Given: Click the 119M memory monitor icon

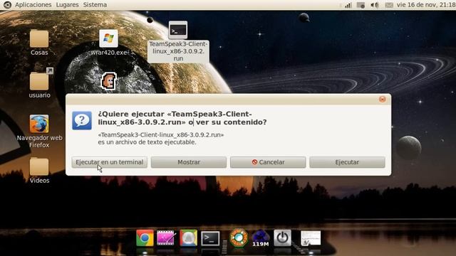Looking at the screenshot, I should [x=261, y=238].
